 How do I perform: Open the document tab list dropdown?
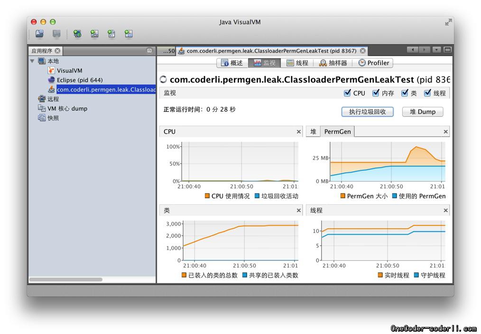click(x=436, y=50)
